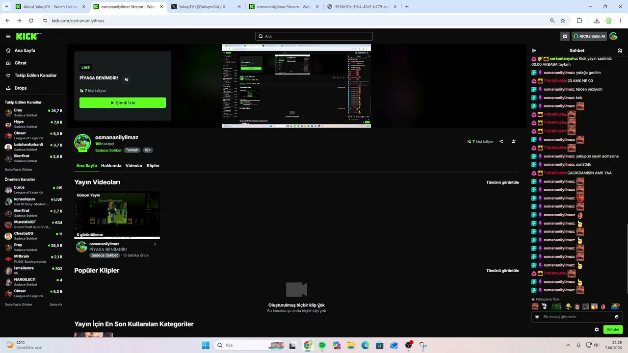The height and width of the screenshot is (353, 628).
Task: Share the channel via share icon
Action: click(501, 142)
